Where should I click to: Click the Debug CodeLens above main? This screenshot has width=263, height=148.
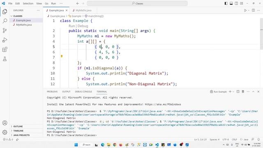pos(83,26)
